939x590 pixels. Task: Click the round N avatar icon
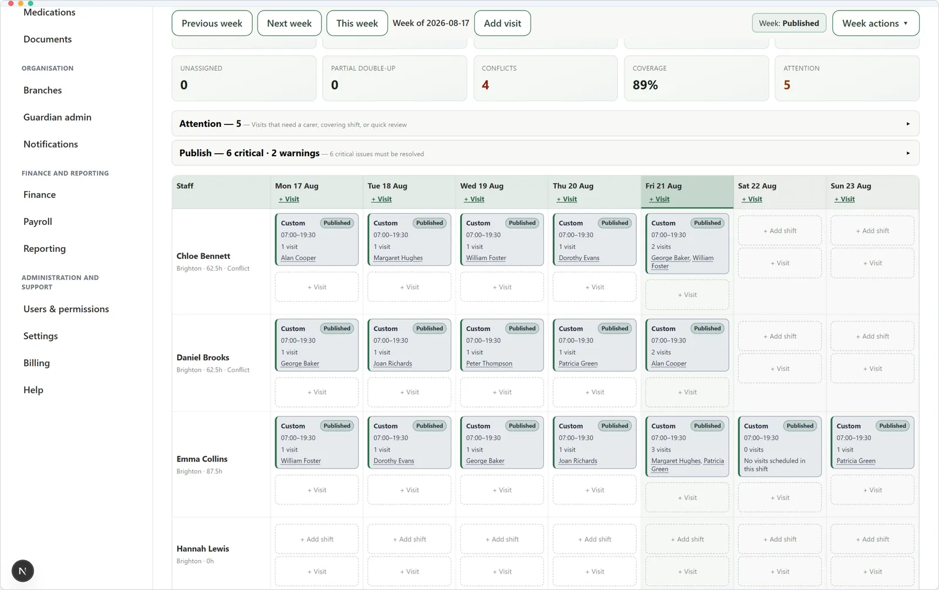point(22,571)
